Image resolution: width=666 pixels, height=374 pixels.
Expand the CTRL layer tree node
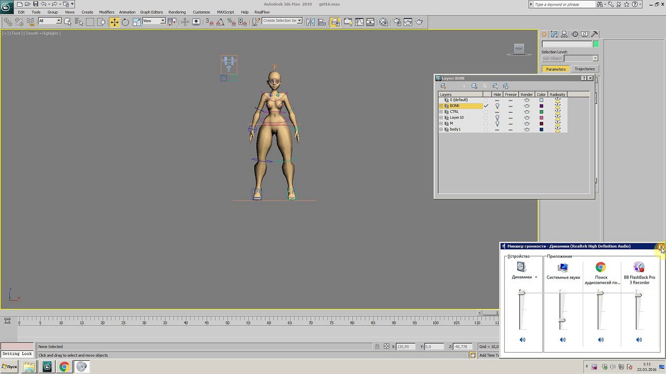point(441,112)
